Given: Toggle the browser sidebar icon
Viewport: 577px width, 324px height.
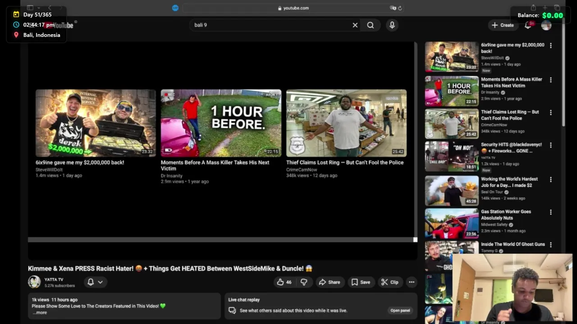Looking at the screenshot, I should click(x=30, y=8).
